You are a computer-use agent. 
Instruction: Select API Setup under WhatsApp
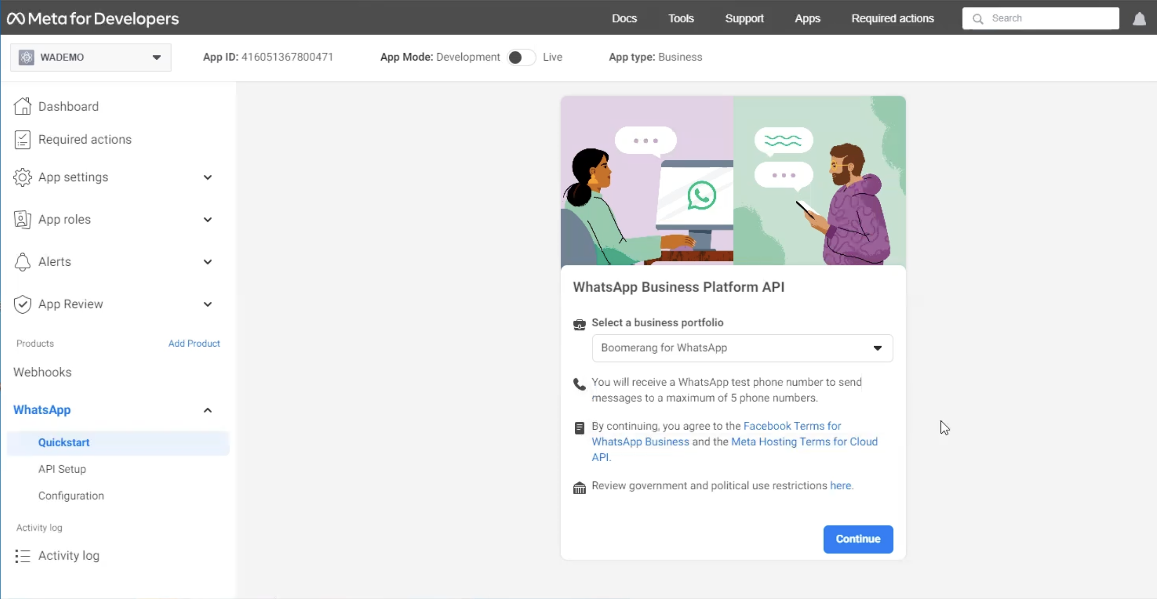pyautogui.click(x=62, y=469)
